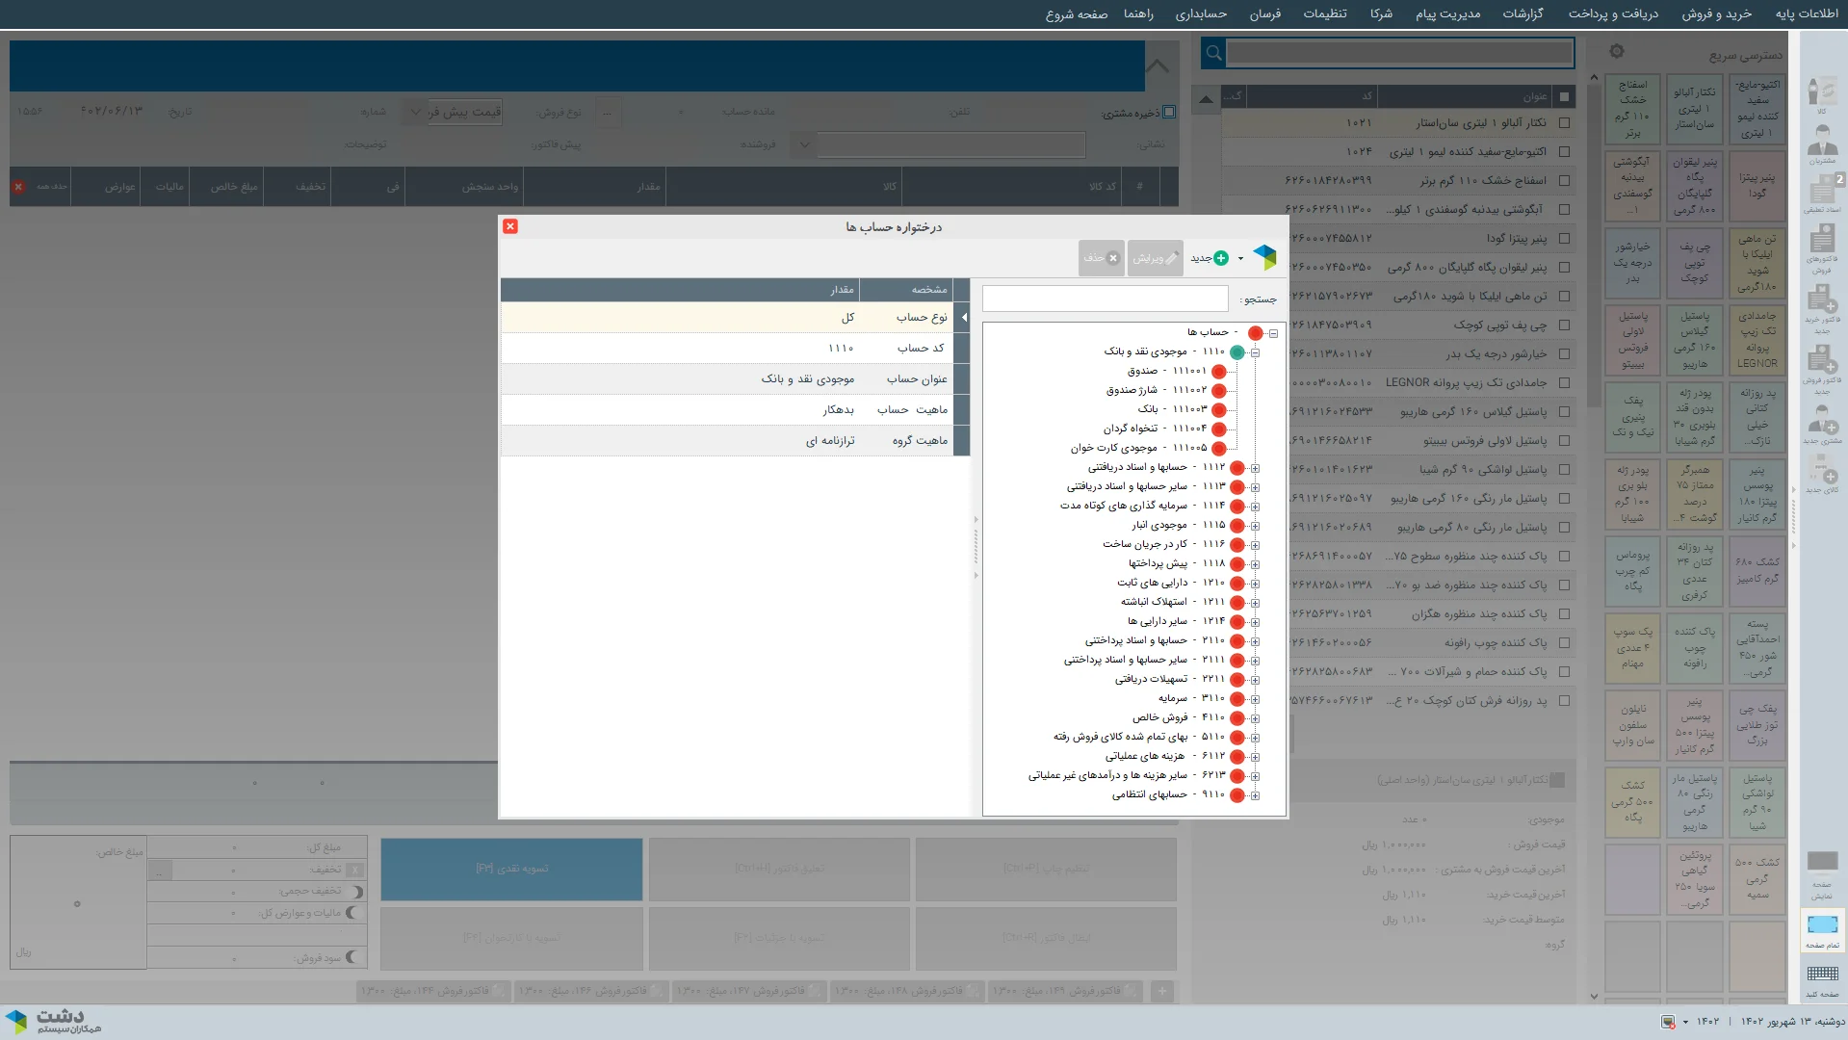Click the account search (جستجو) input field
This screenshot has height=1040, width=1848.
(1105, 299)
